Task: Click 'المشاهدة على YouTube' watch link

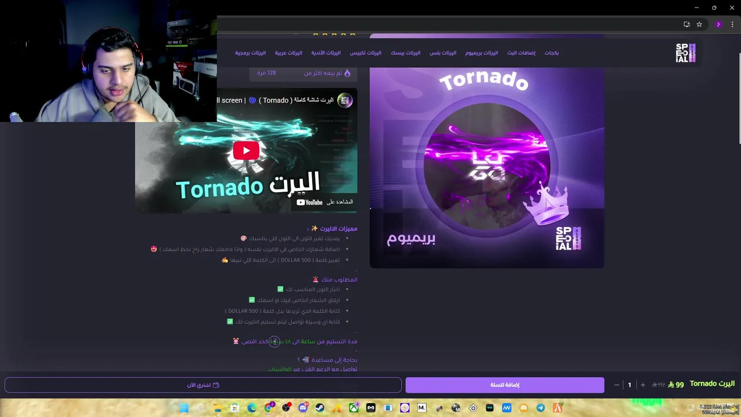Action: 325,202
